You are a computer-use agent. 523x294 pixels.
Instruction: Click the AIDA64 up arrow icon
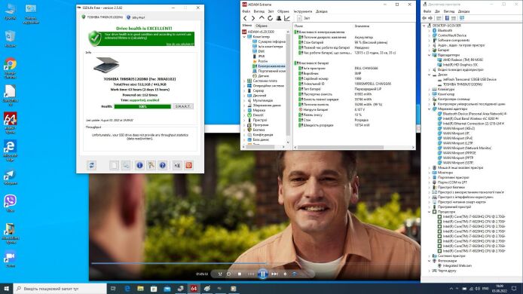(x=261, y=18)
